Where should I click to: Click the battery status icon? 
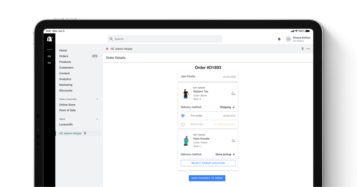pos(307,31)
